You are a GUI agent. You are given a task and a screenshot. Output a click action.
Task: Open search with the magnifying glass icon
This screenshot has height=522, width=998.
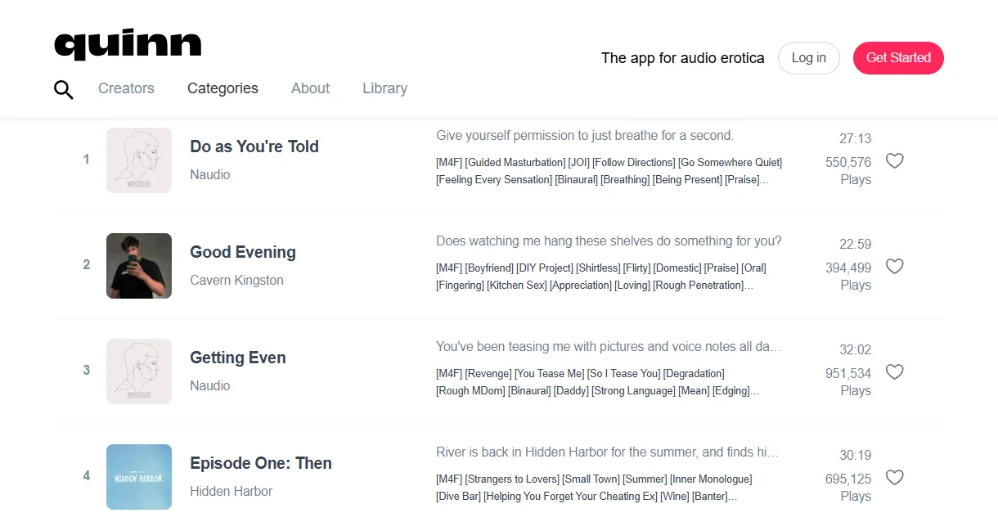64,90
